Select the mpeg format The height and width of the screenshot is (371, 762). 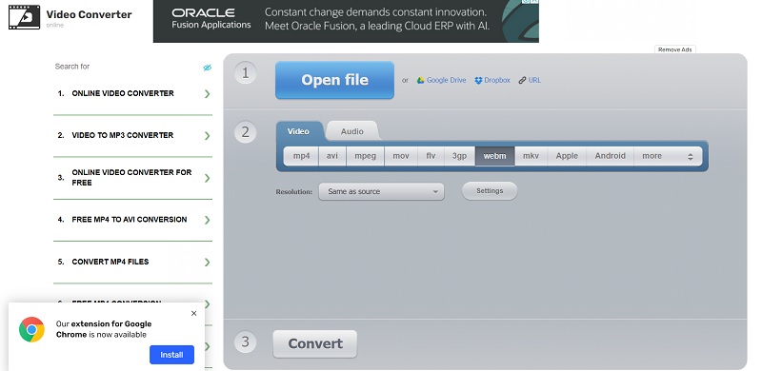[366, 156]
